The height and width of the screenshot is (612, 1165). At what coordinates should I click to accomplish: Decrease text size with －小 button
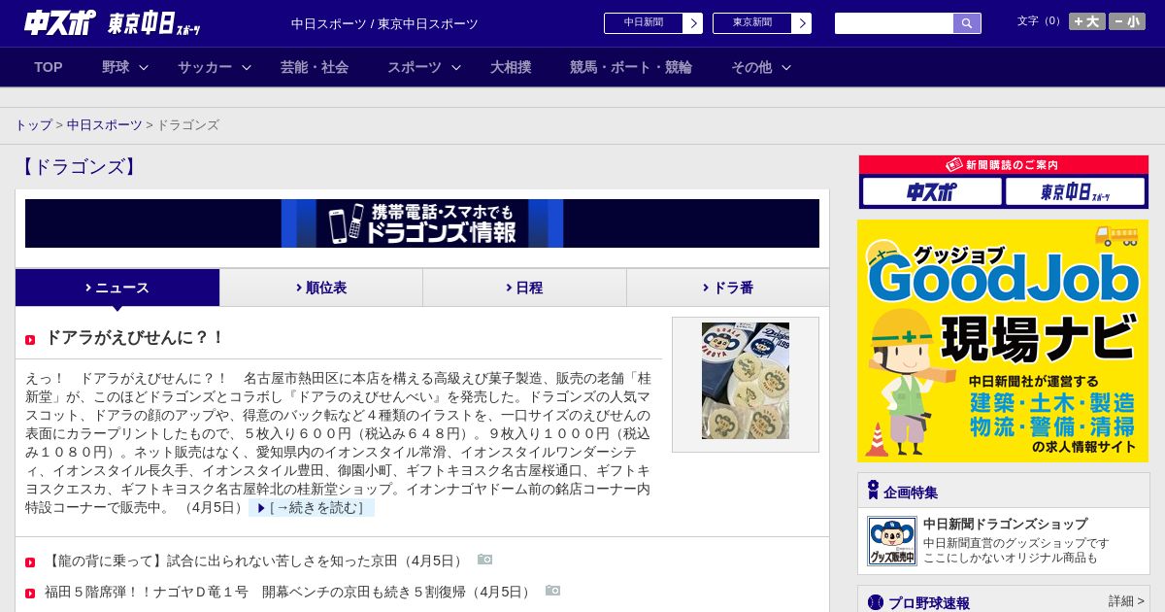[x=1127, y=21]
